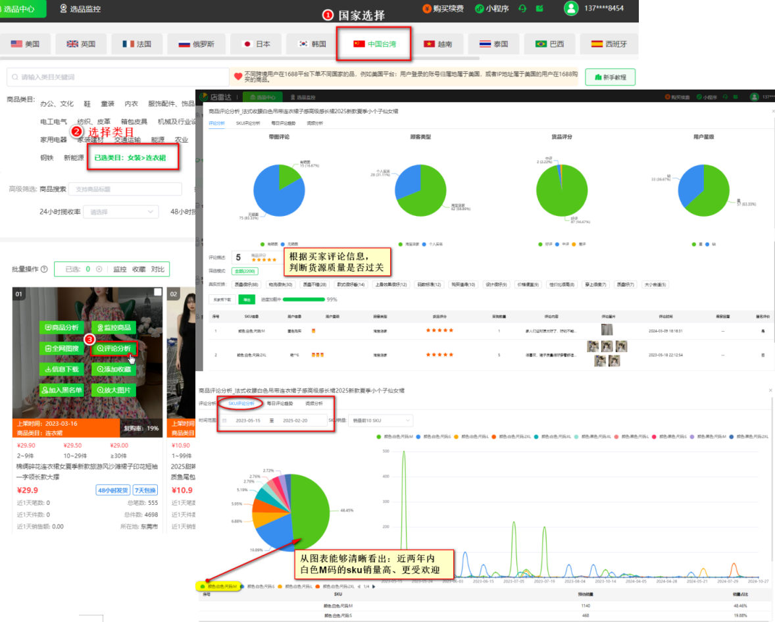This screenshot has width=775, height=622.
Task: Click the 购买续费 coin icon
Action: (x=426, y=9)
